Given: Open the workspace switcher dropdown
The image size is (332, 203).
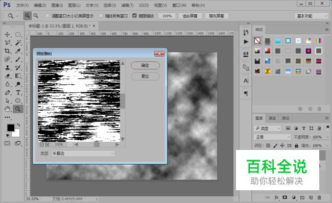Looking at the screenshot, I should point(311,16).
